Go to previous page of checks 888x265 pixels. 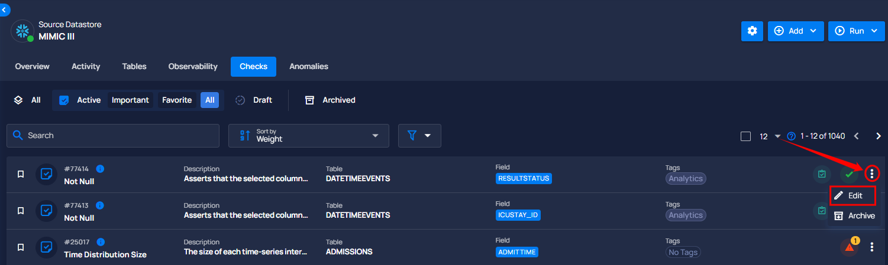click(856, 136)
